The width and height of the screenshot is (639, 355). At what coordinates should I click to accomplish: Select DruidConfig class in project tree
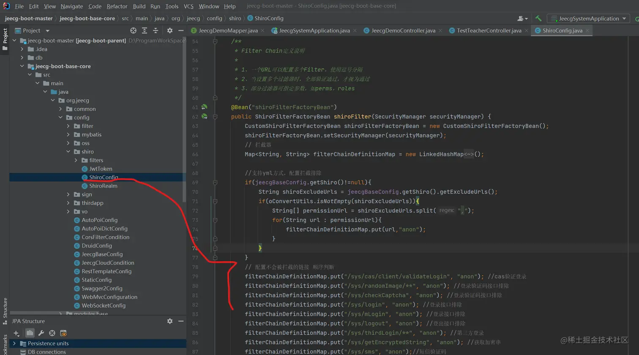[x=97, y=246]
